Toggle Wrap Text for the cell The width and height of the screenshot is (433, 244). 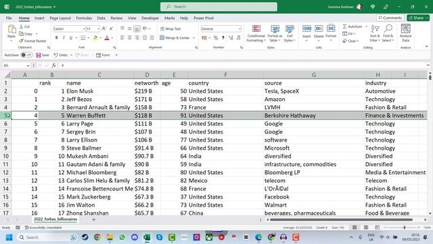(x=170, y=28)
